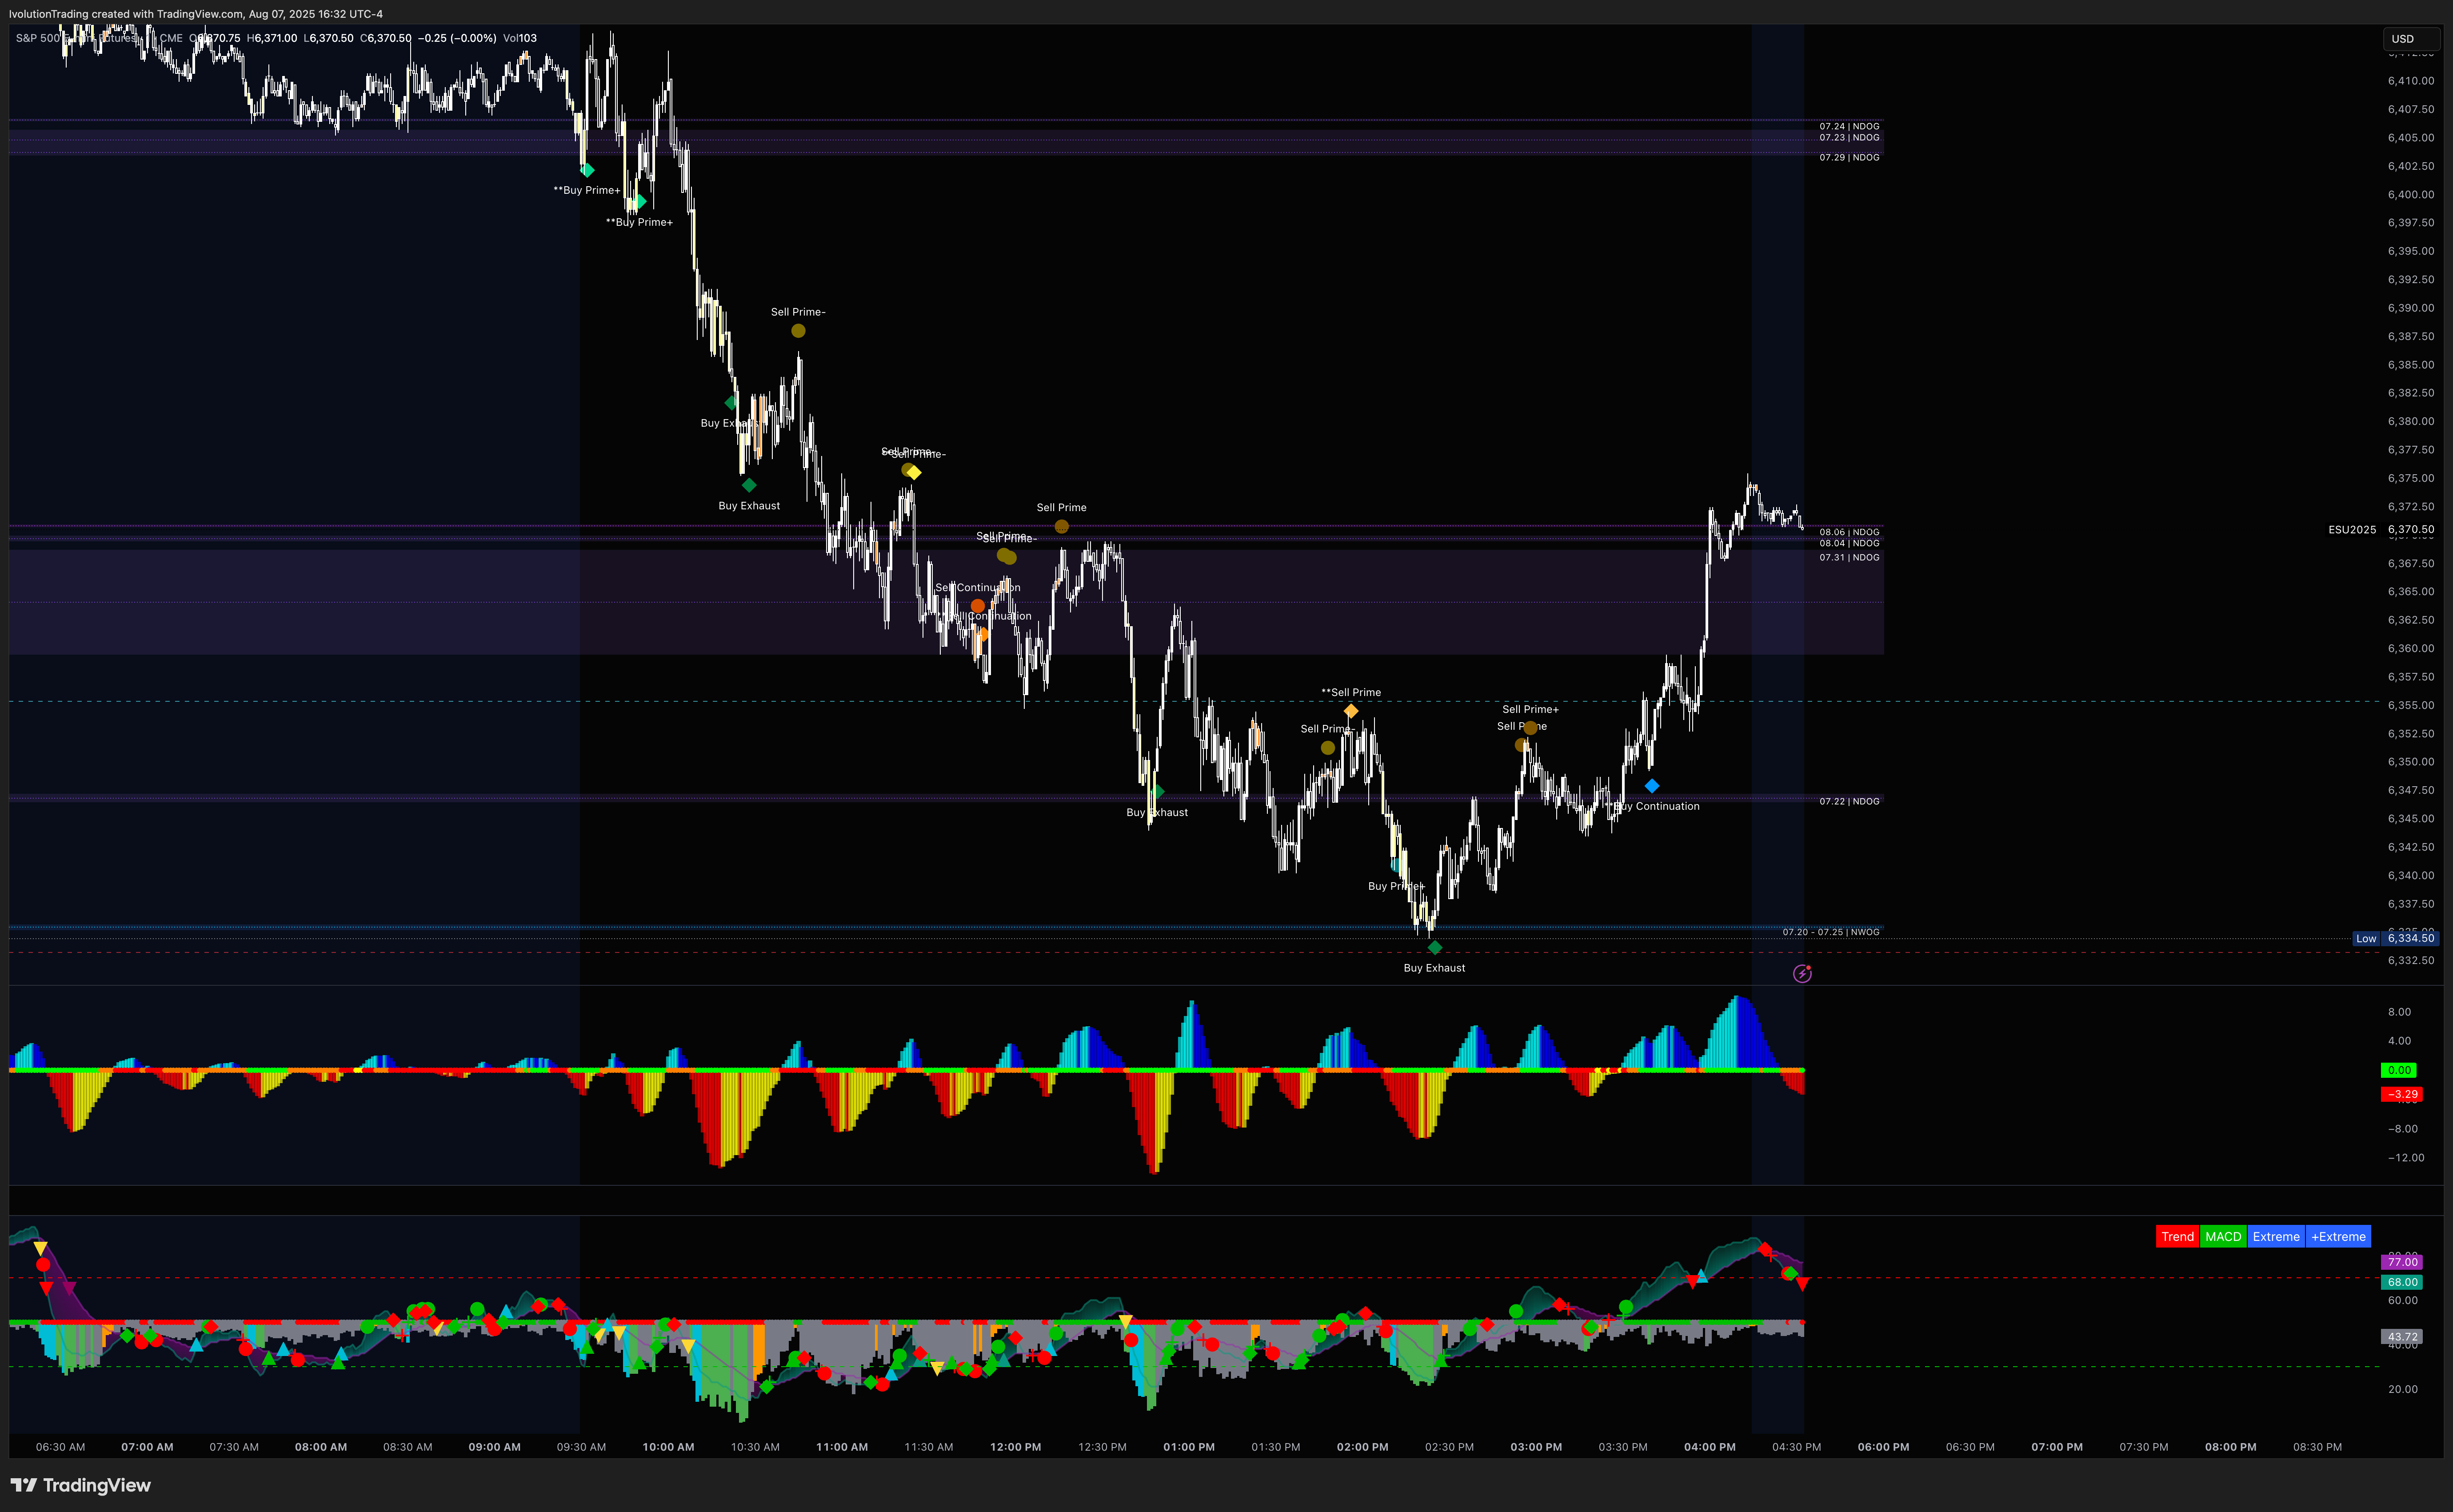Click the blue Buy Continuation diamond marker
Viewport: 2453px width, 1512px height.
[x=1651, y=786]
